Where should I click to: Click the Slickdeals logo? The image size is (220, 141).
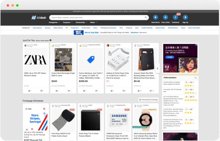click(39, 18)
